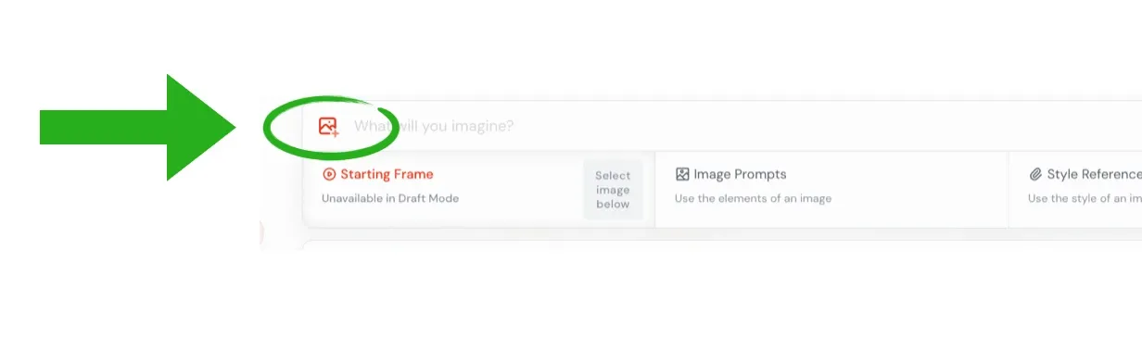Screen dimensions: 1142x337
Task: Open the Image Prompts section label
Action: point(740,174)
